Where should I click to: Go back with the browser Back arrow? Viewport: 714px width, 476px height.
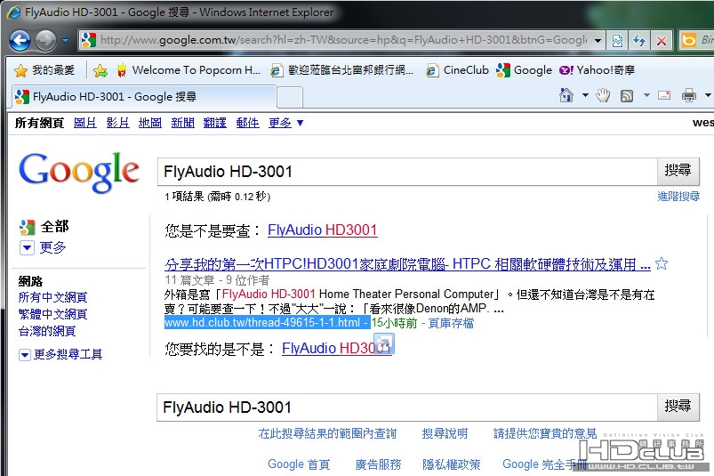[x=20, y=41]
